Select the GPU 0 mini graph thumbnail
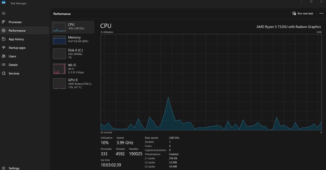326x170 pixels. (59, 84)
